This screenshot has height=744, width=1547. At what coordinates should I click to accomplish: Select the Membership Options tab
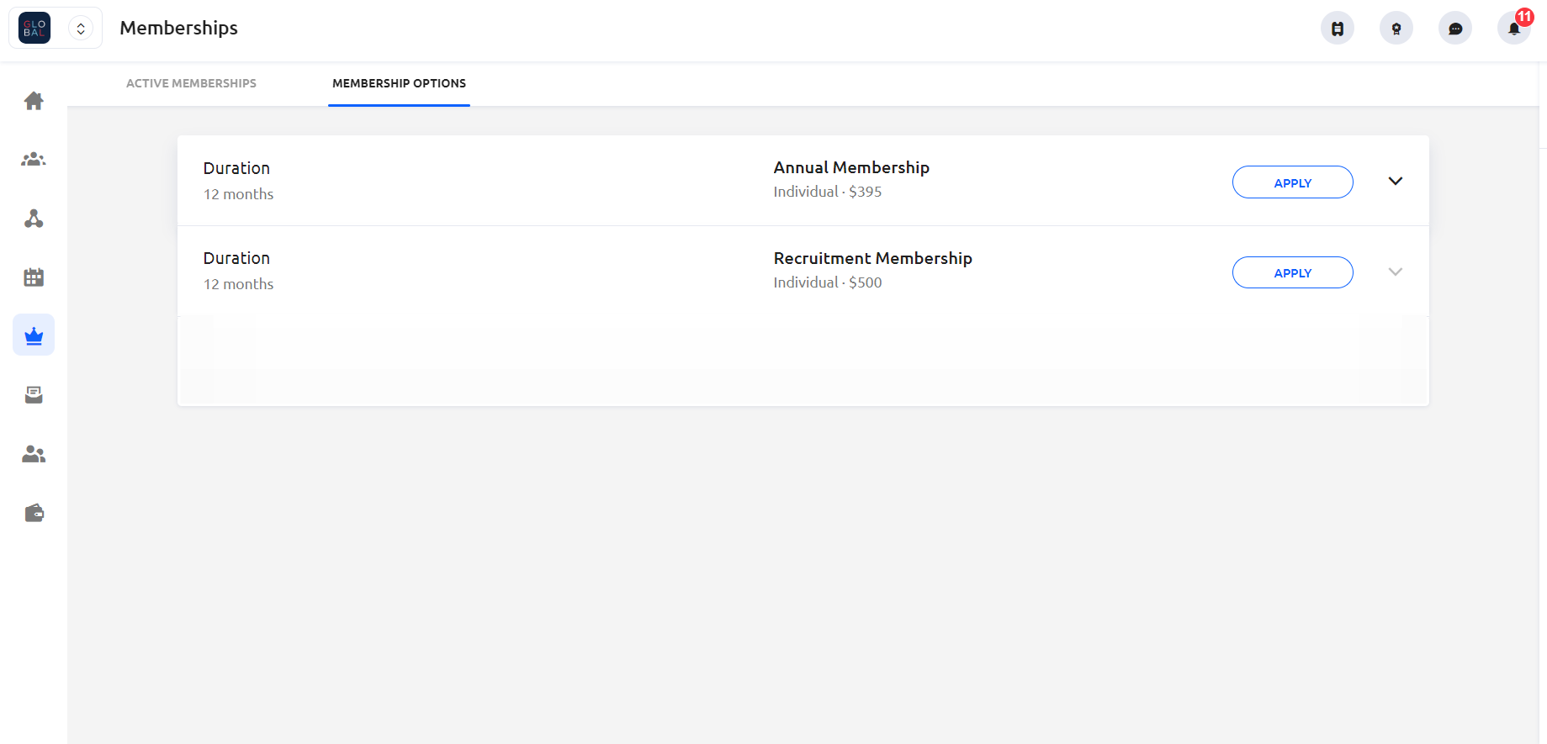click(399, 83)
